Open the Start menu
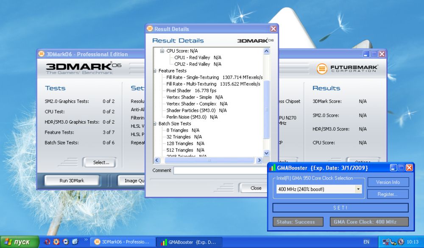Image resolution: width=424 pixels, height=248 pixels. pos(20,242)
